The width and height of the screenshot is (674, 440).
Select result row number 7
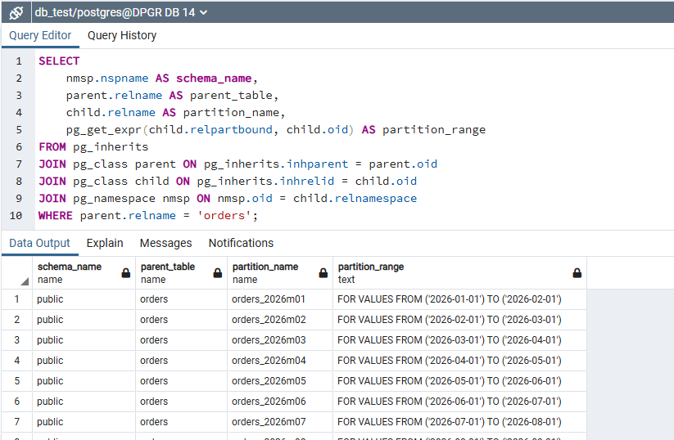pyautogui.click(x=16, y=422)
